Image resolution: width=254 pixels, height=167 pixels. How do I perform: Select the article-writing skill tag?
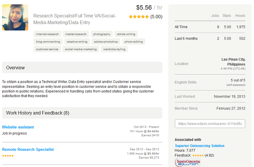click(126, 34)
